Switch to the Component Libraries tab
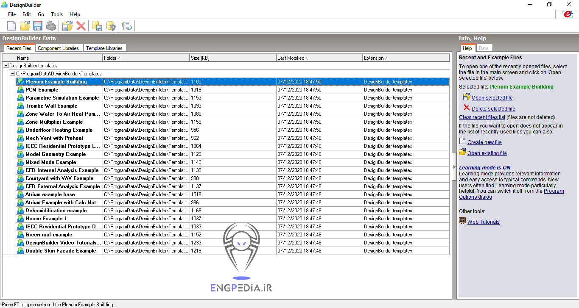Image resolution: width=579 pixels, height=308 pixels. click(59, 48)
